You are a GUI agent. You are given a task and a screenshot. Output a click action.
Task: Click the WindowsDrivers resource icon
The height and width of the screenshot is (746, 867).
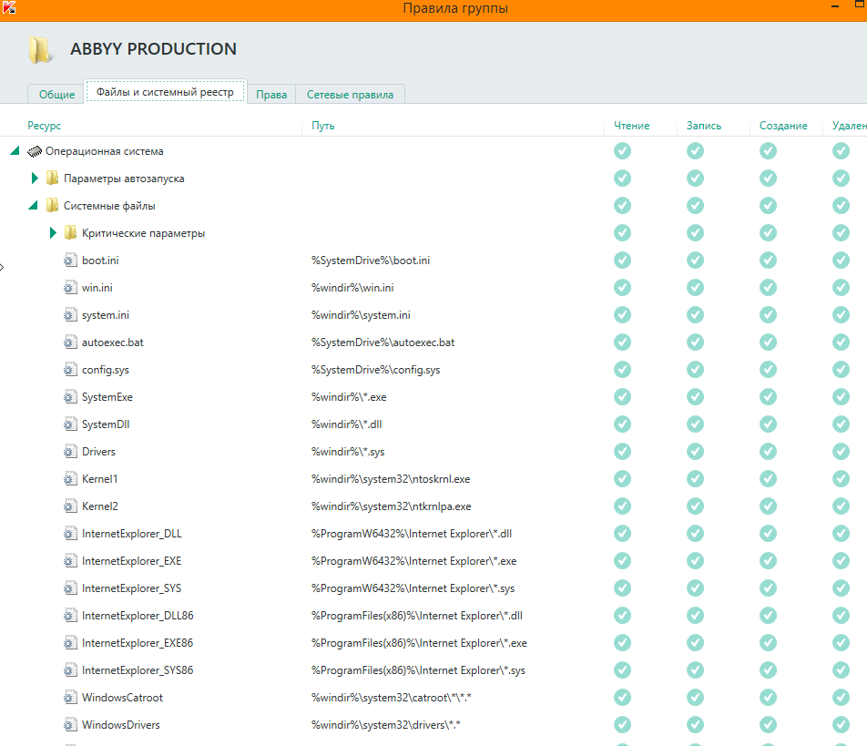click(x=70, y=725)
